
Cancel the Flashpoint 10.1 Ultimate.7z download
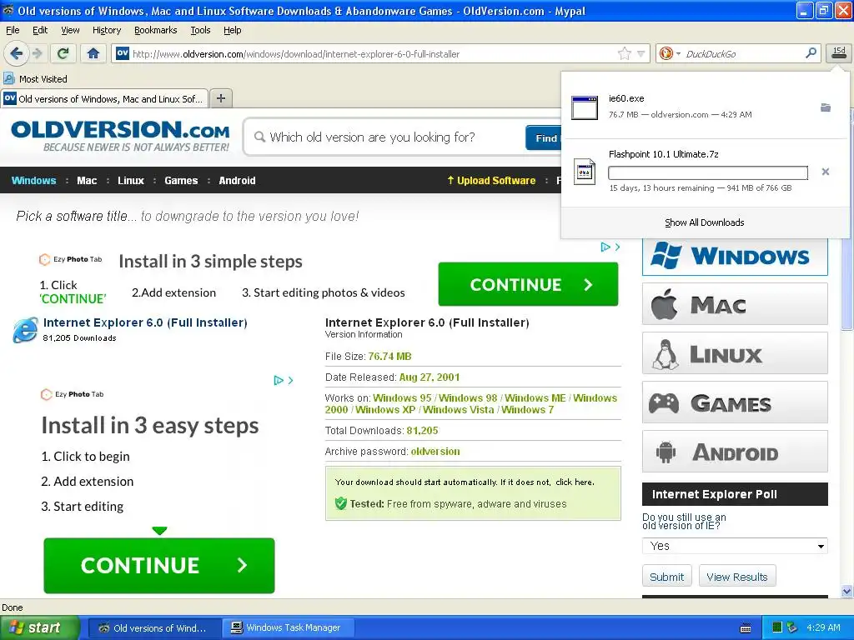[x=826, y=172]
